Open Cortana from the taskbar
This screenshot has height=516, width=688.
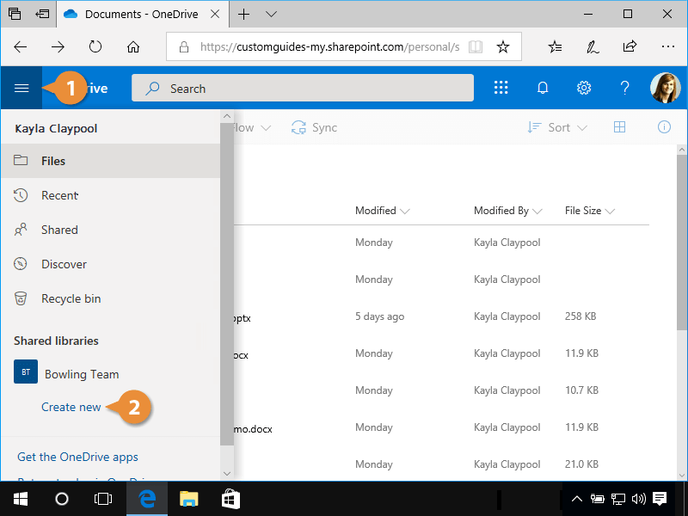coord(61,499)
